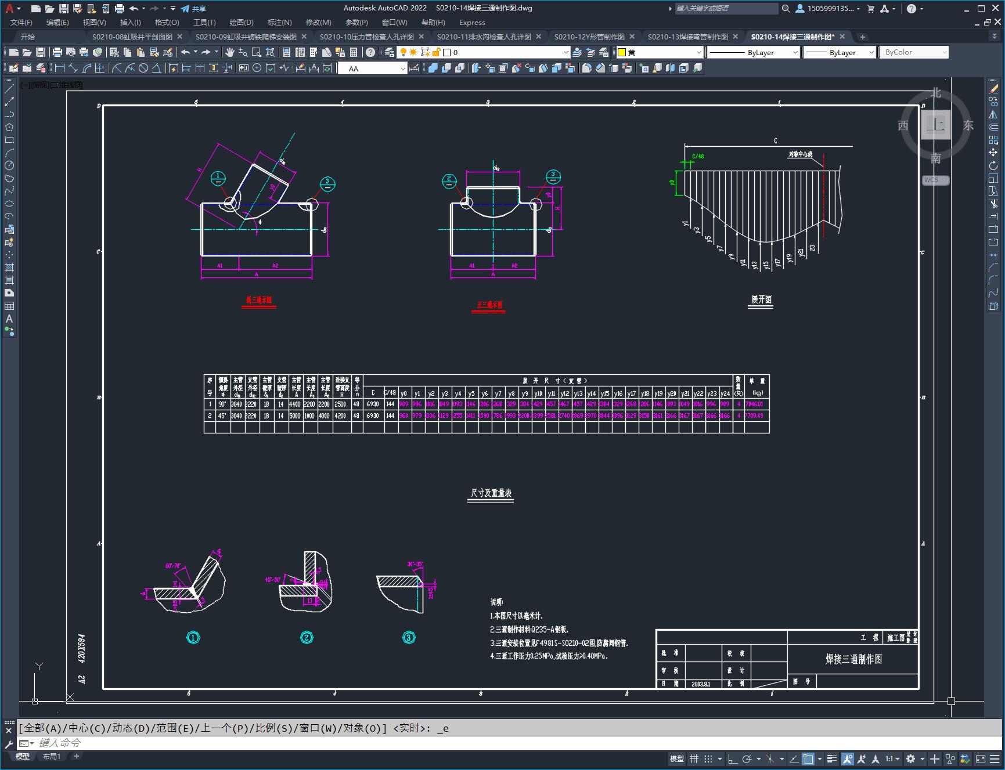
Task: Click the Save icon in the quick access toolbar
Action: pyautogui.click(x=64, y=9)
